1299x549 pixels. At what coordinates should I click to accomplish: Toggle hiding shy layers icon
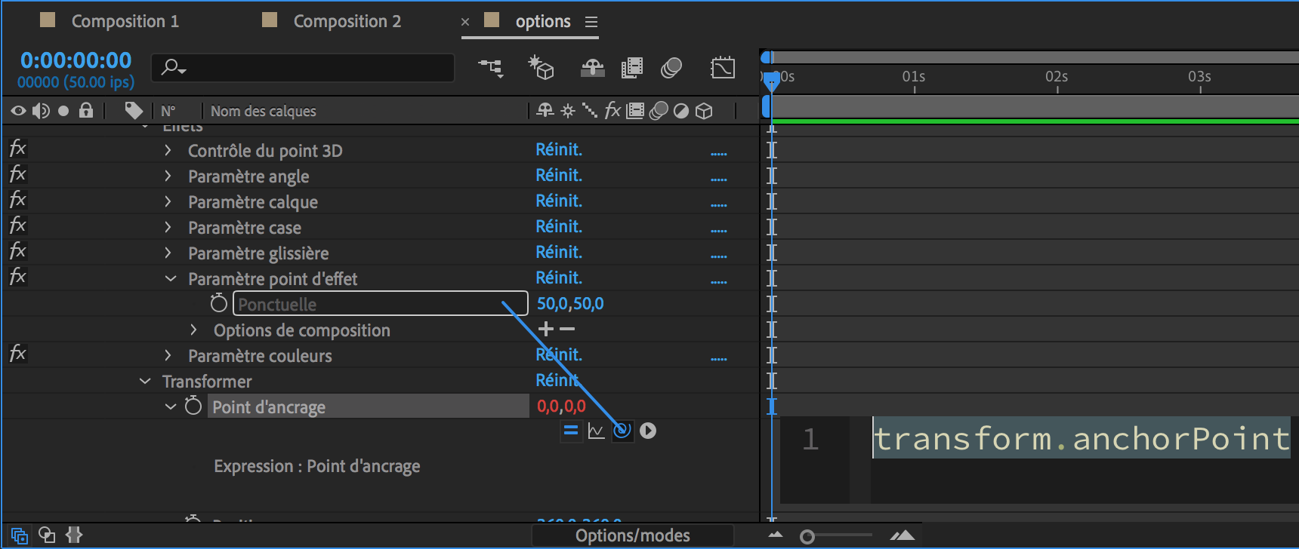(592, 68)
